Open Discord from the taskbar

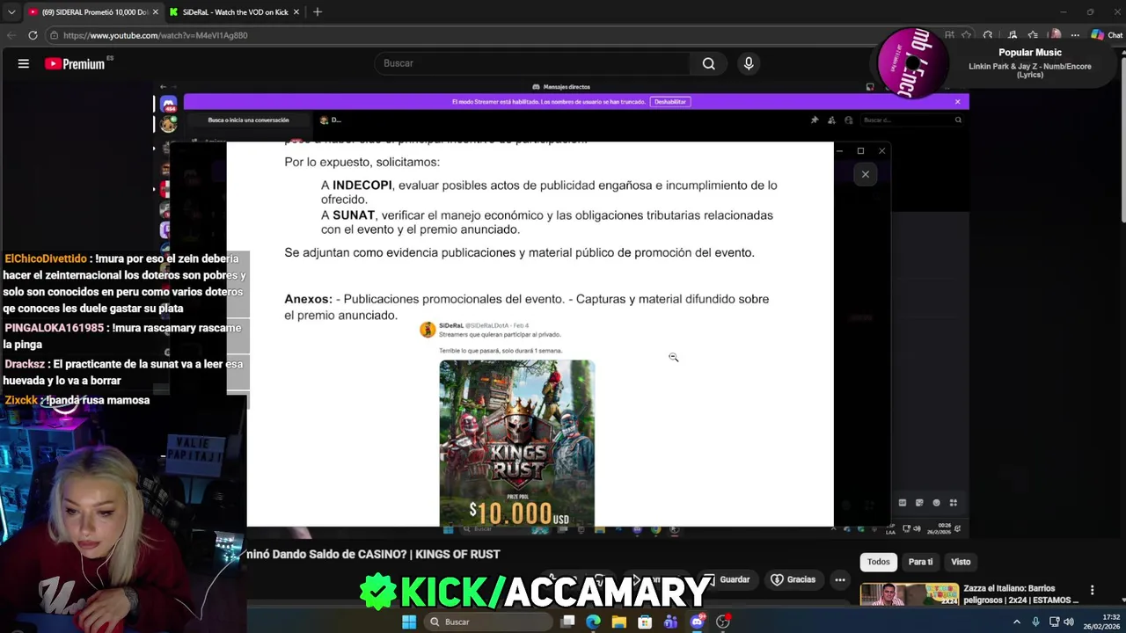pos(697,622)
